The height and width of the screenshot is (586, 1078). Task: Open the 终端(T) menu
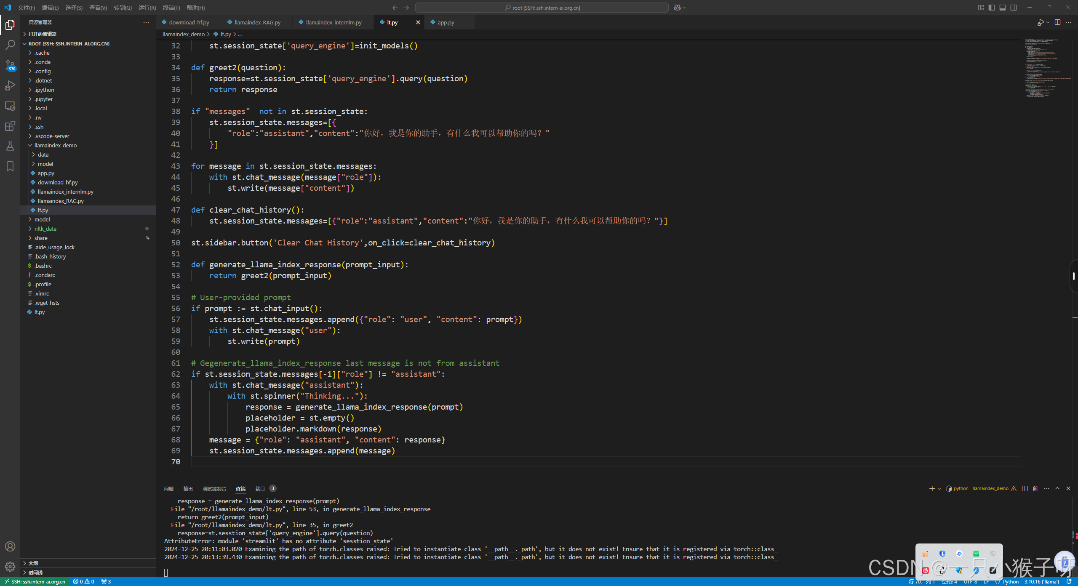[171, 8]
